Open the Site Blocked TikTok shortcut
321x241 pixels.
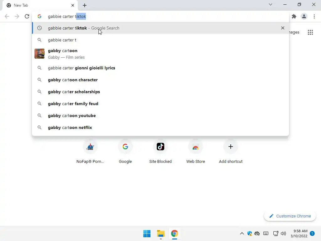click(x=160, y=152)
